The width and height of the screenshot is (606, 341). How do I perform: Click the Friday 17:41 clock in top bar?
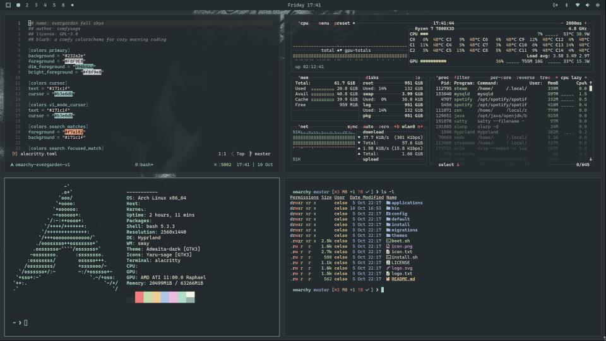tap(304, 5)
